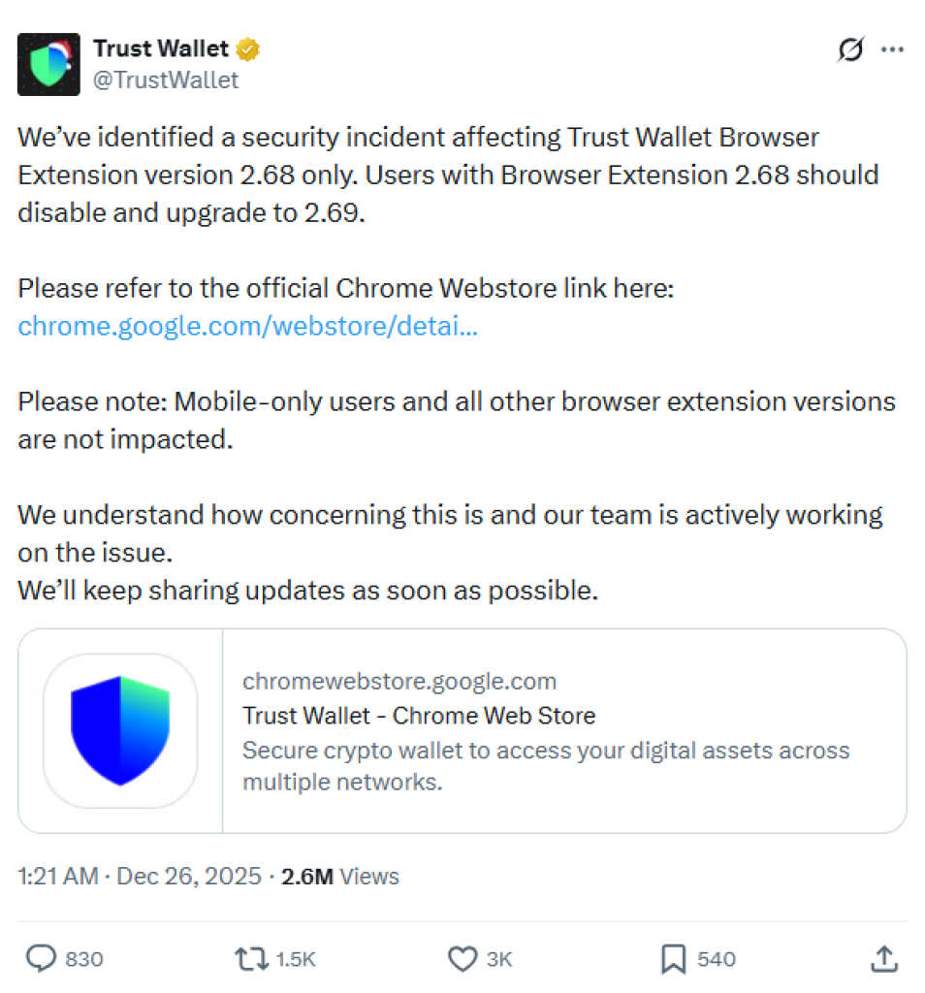
Task: Open the three-dot more options menu
Action: click(891, 50)
